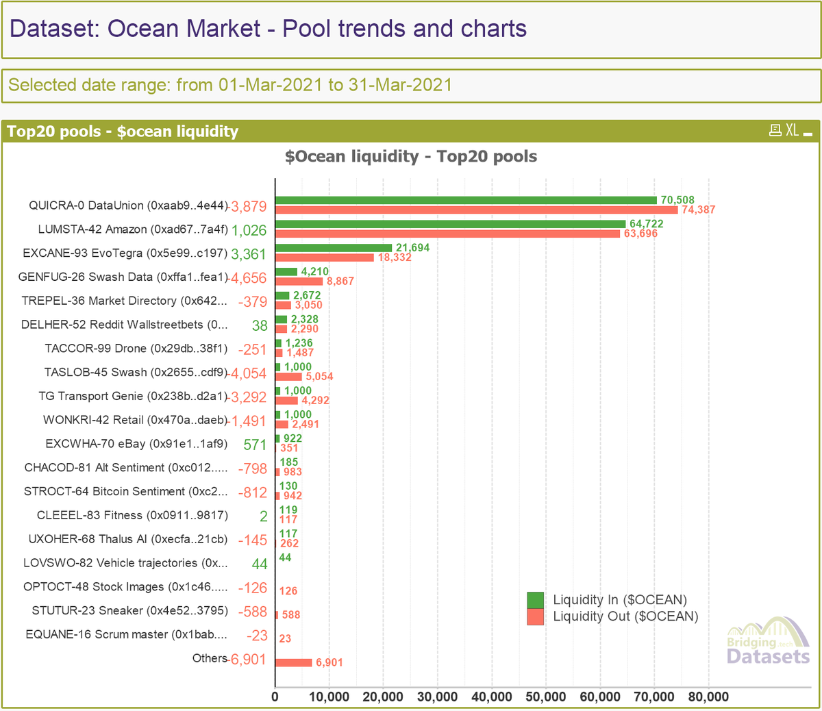Click the 'EXCANE-93 EvoTegra' pool label
Image resolution: width=822 pixels, height=711 pixels.
[x=125, y=253]
